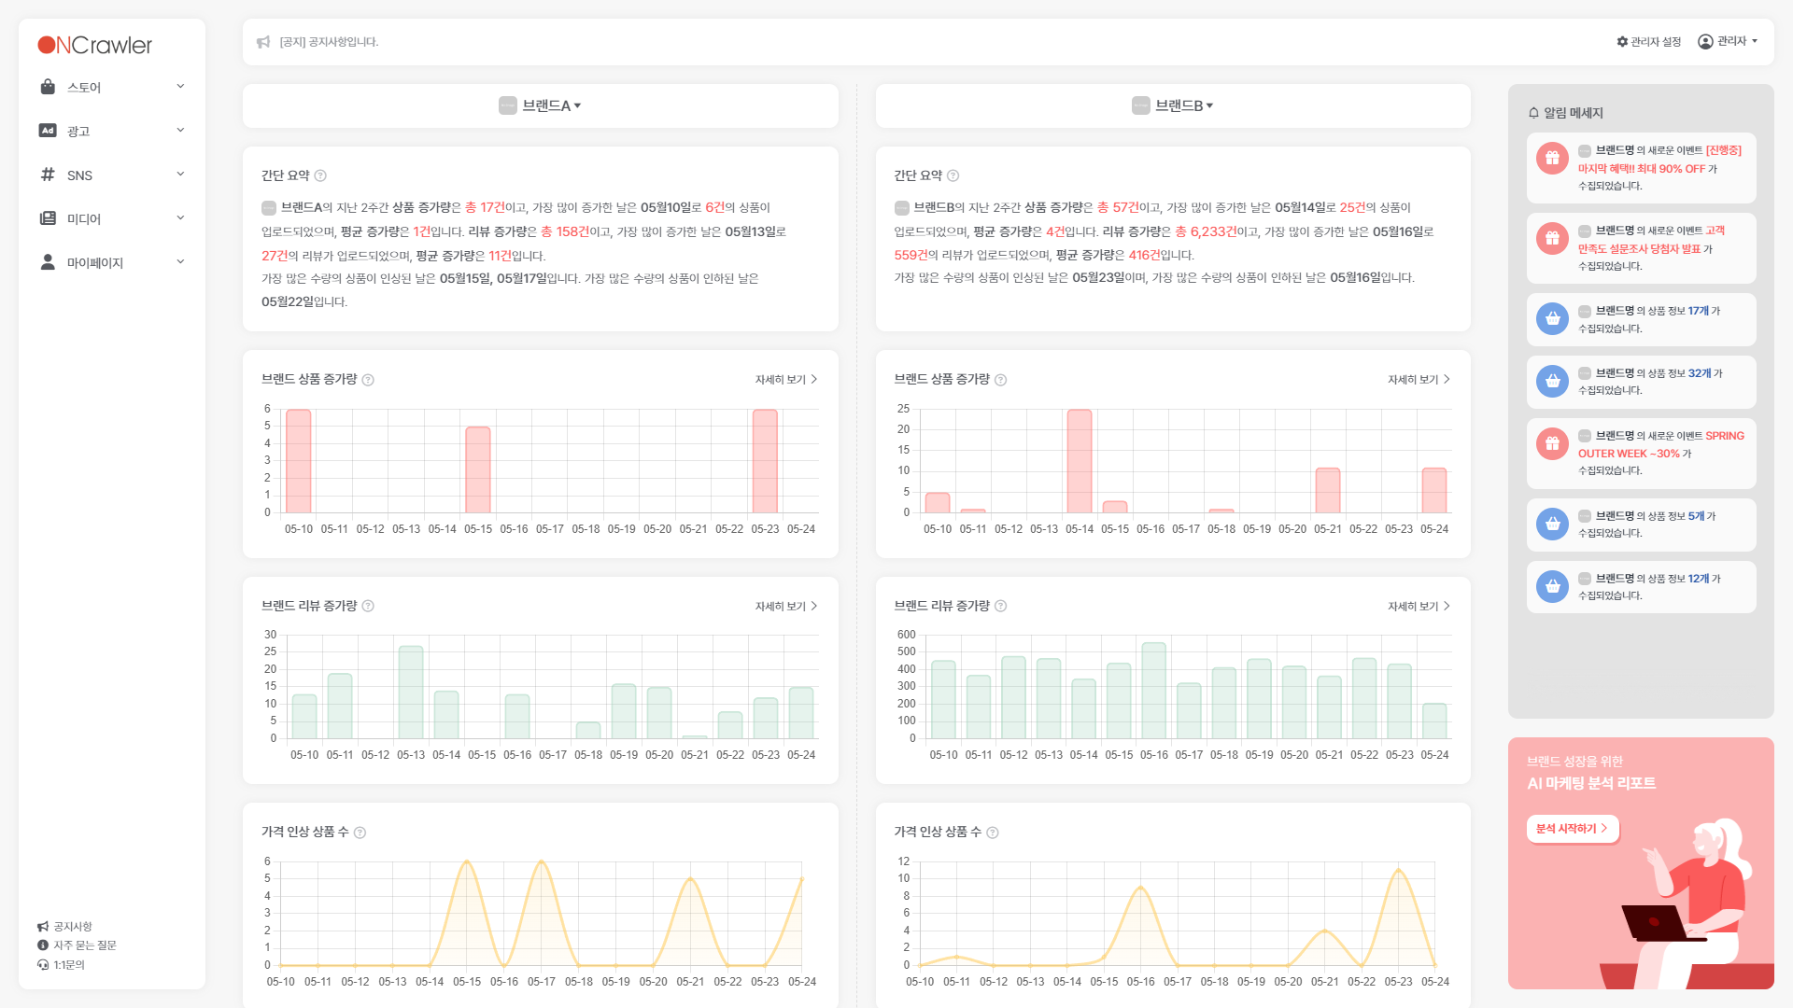Click help icon by 브랜드A 가격 인상 상품 수
The height and width of the screenshot is (1008, 1793).
(360, 833)
